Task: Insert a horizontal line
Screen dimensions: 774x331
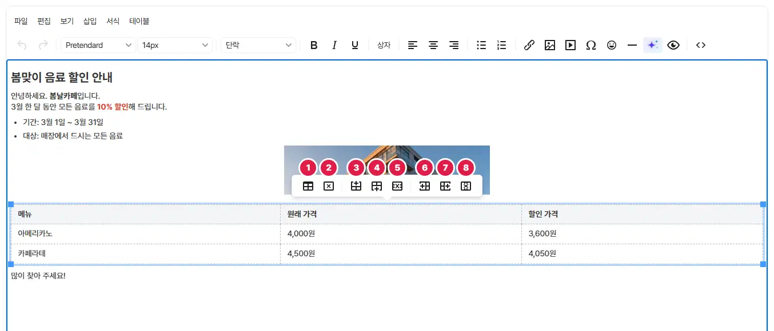Action: (x=632, y=45)
